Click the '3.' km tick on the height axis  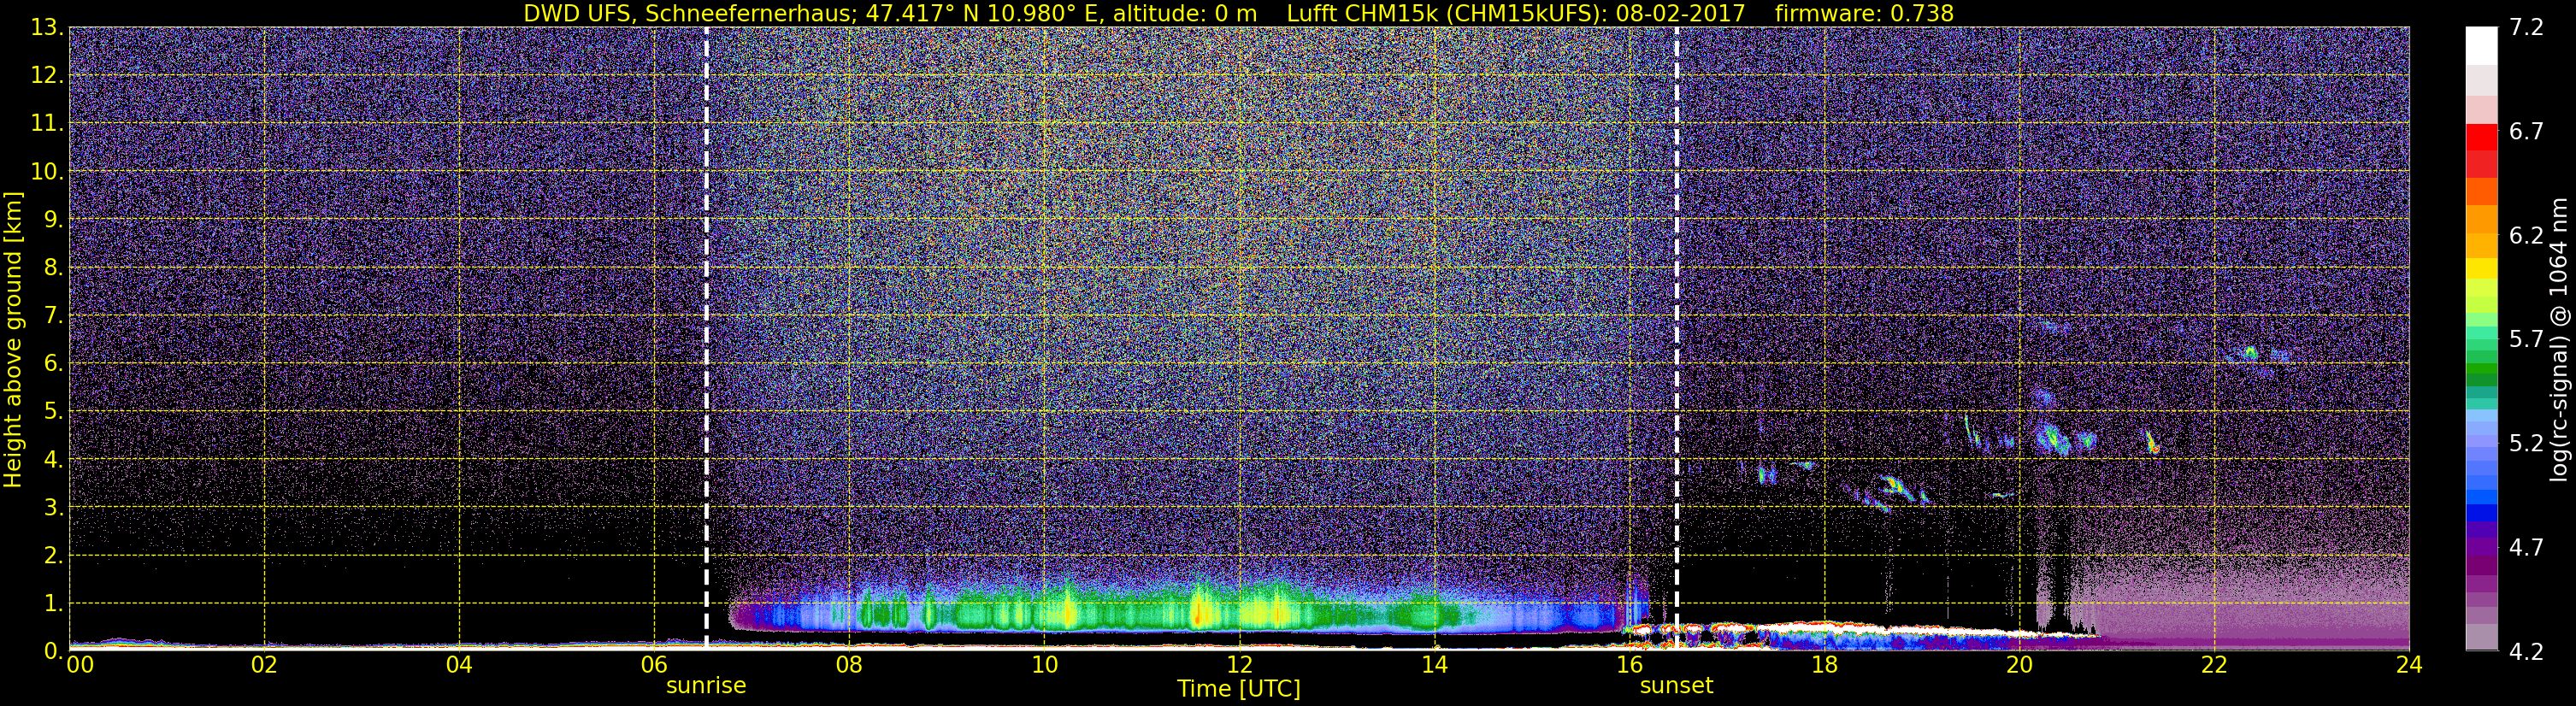53,508
